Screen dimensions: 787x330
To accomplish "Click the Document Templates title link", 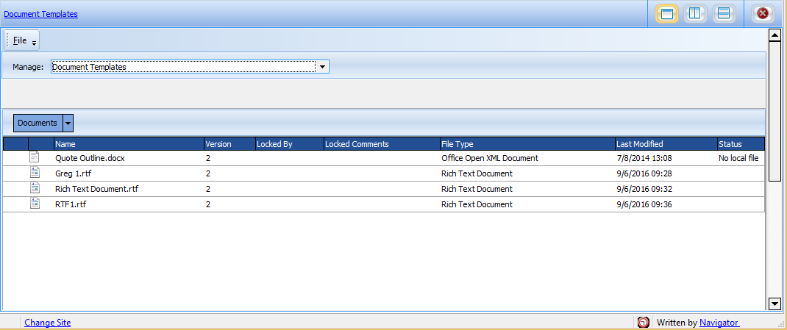I will click(x=41, y=13).
